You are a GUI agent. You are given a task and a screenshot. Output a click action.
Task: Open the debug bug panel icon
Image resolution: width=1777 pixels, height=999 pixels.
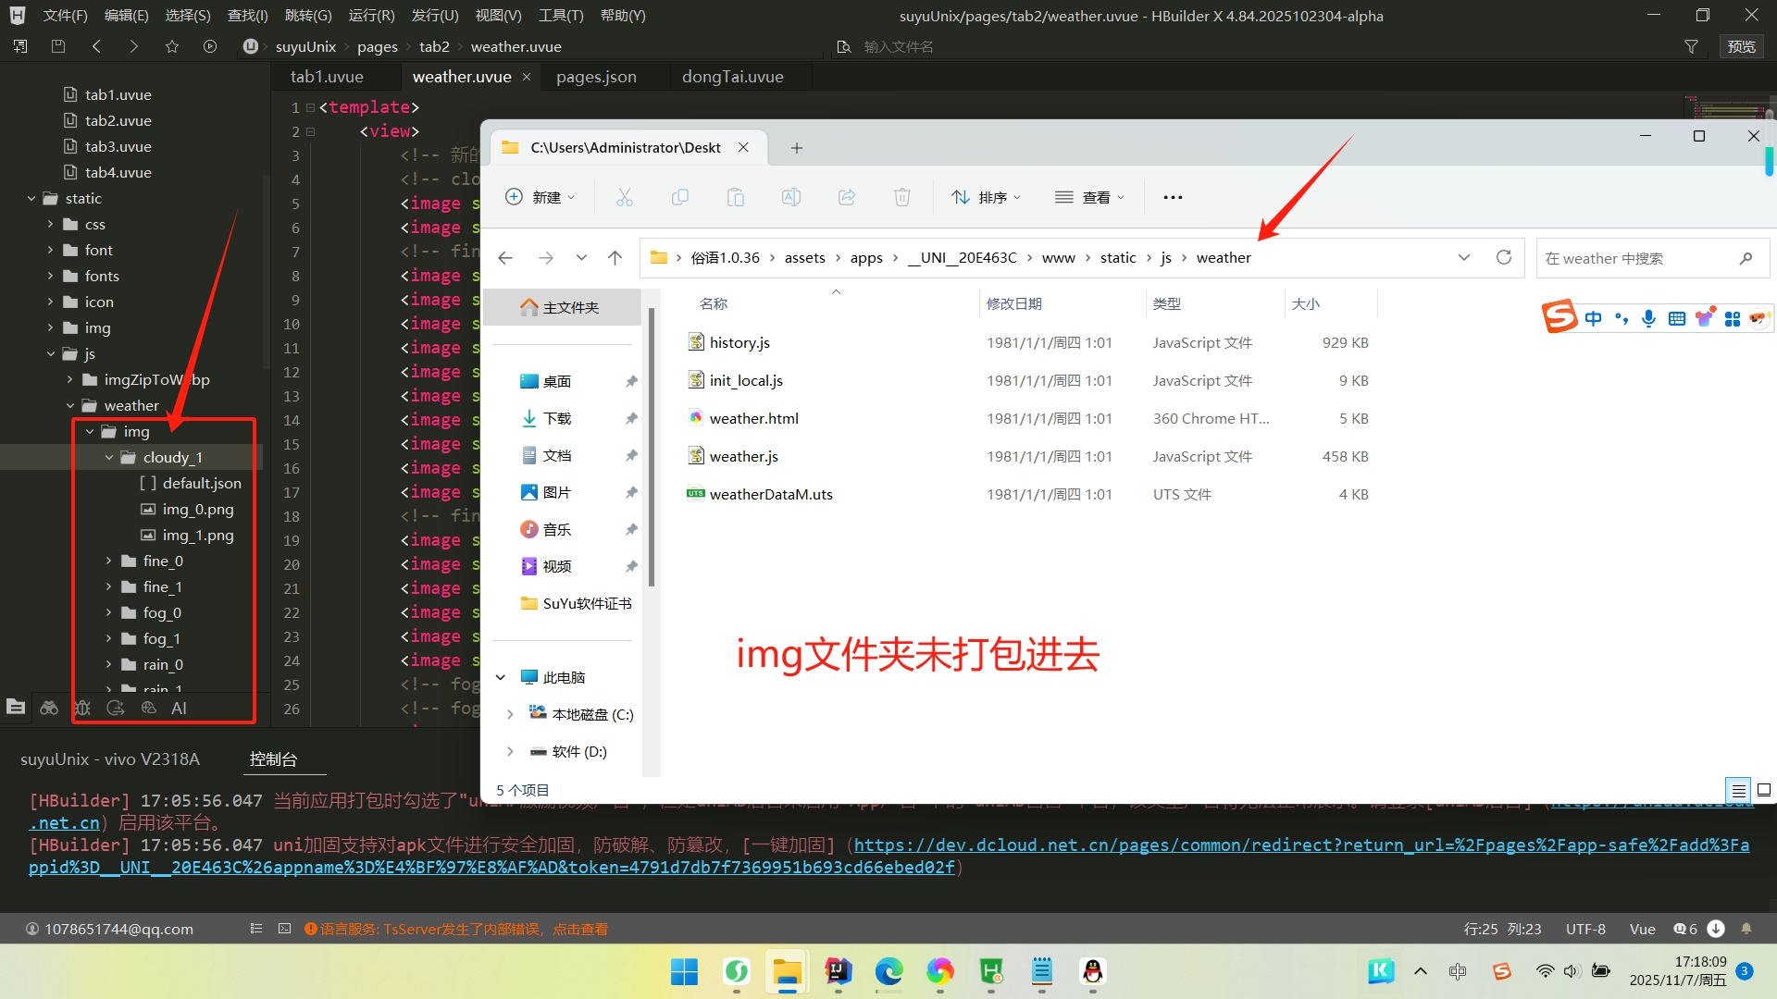point(82,708)
